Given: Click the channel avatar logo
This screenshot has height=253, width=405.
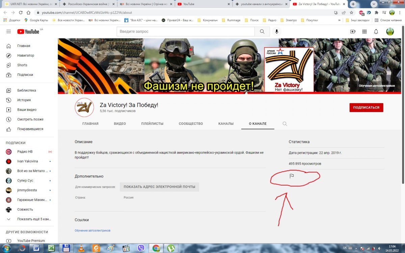Looking at the screenshot, I should [x=84, y=107].
